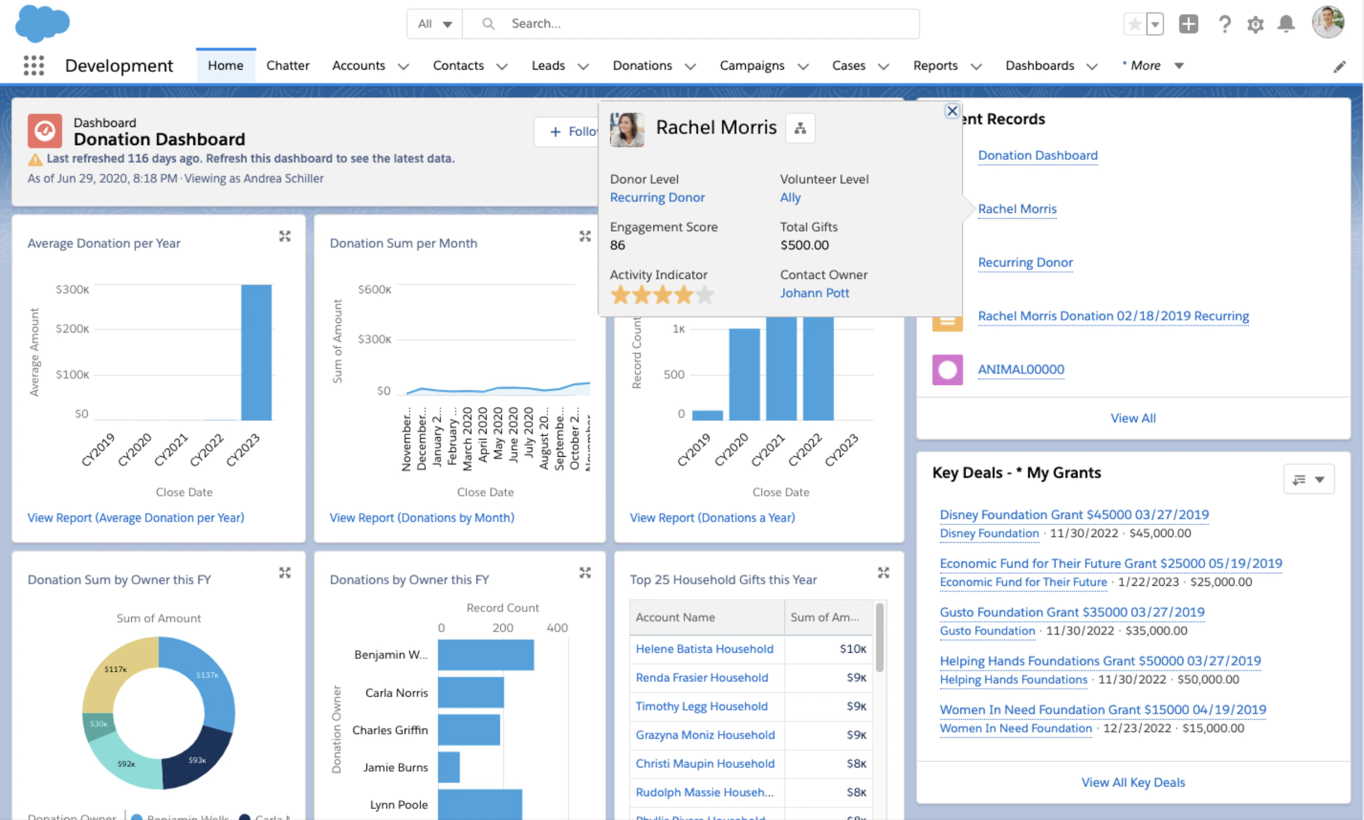Expand the Donations tab dropdown arrow
Image resolution: width=1364 pixels, height=820 pixels.
pyautogui.click(x=690, y=66)
